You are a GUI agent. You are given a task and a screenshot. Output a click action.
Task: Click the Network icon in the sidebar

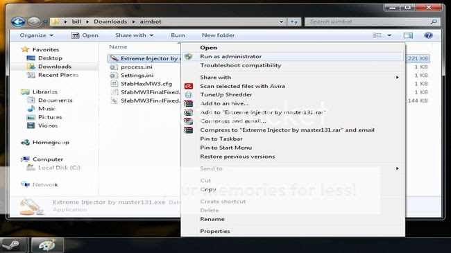pyautogui.click(x=25, y=184)
